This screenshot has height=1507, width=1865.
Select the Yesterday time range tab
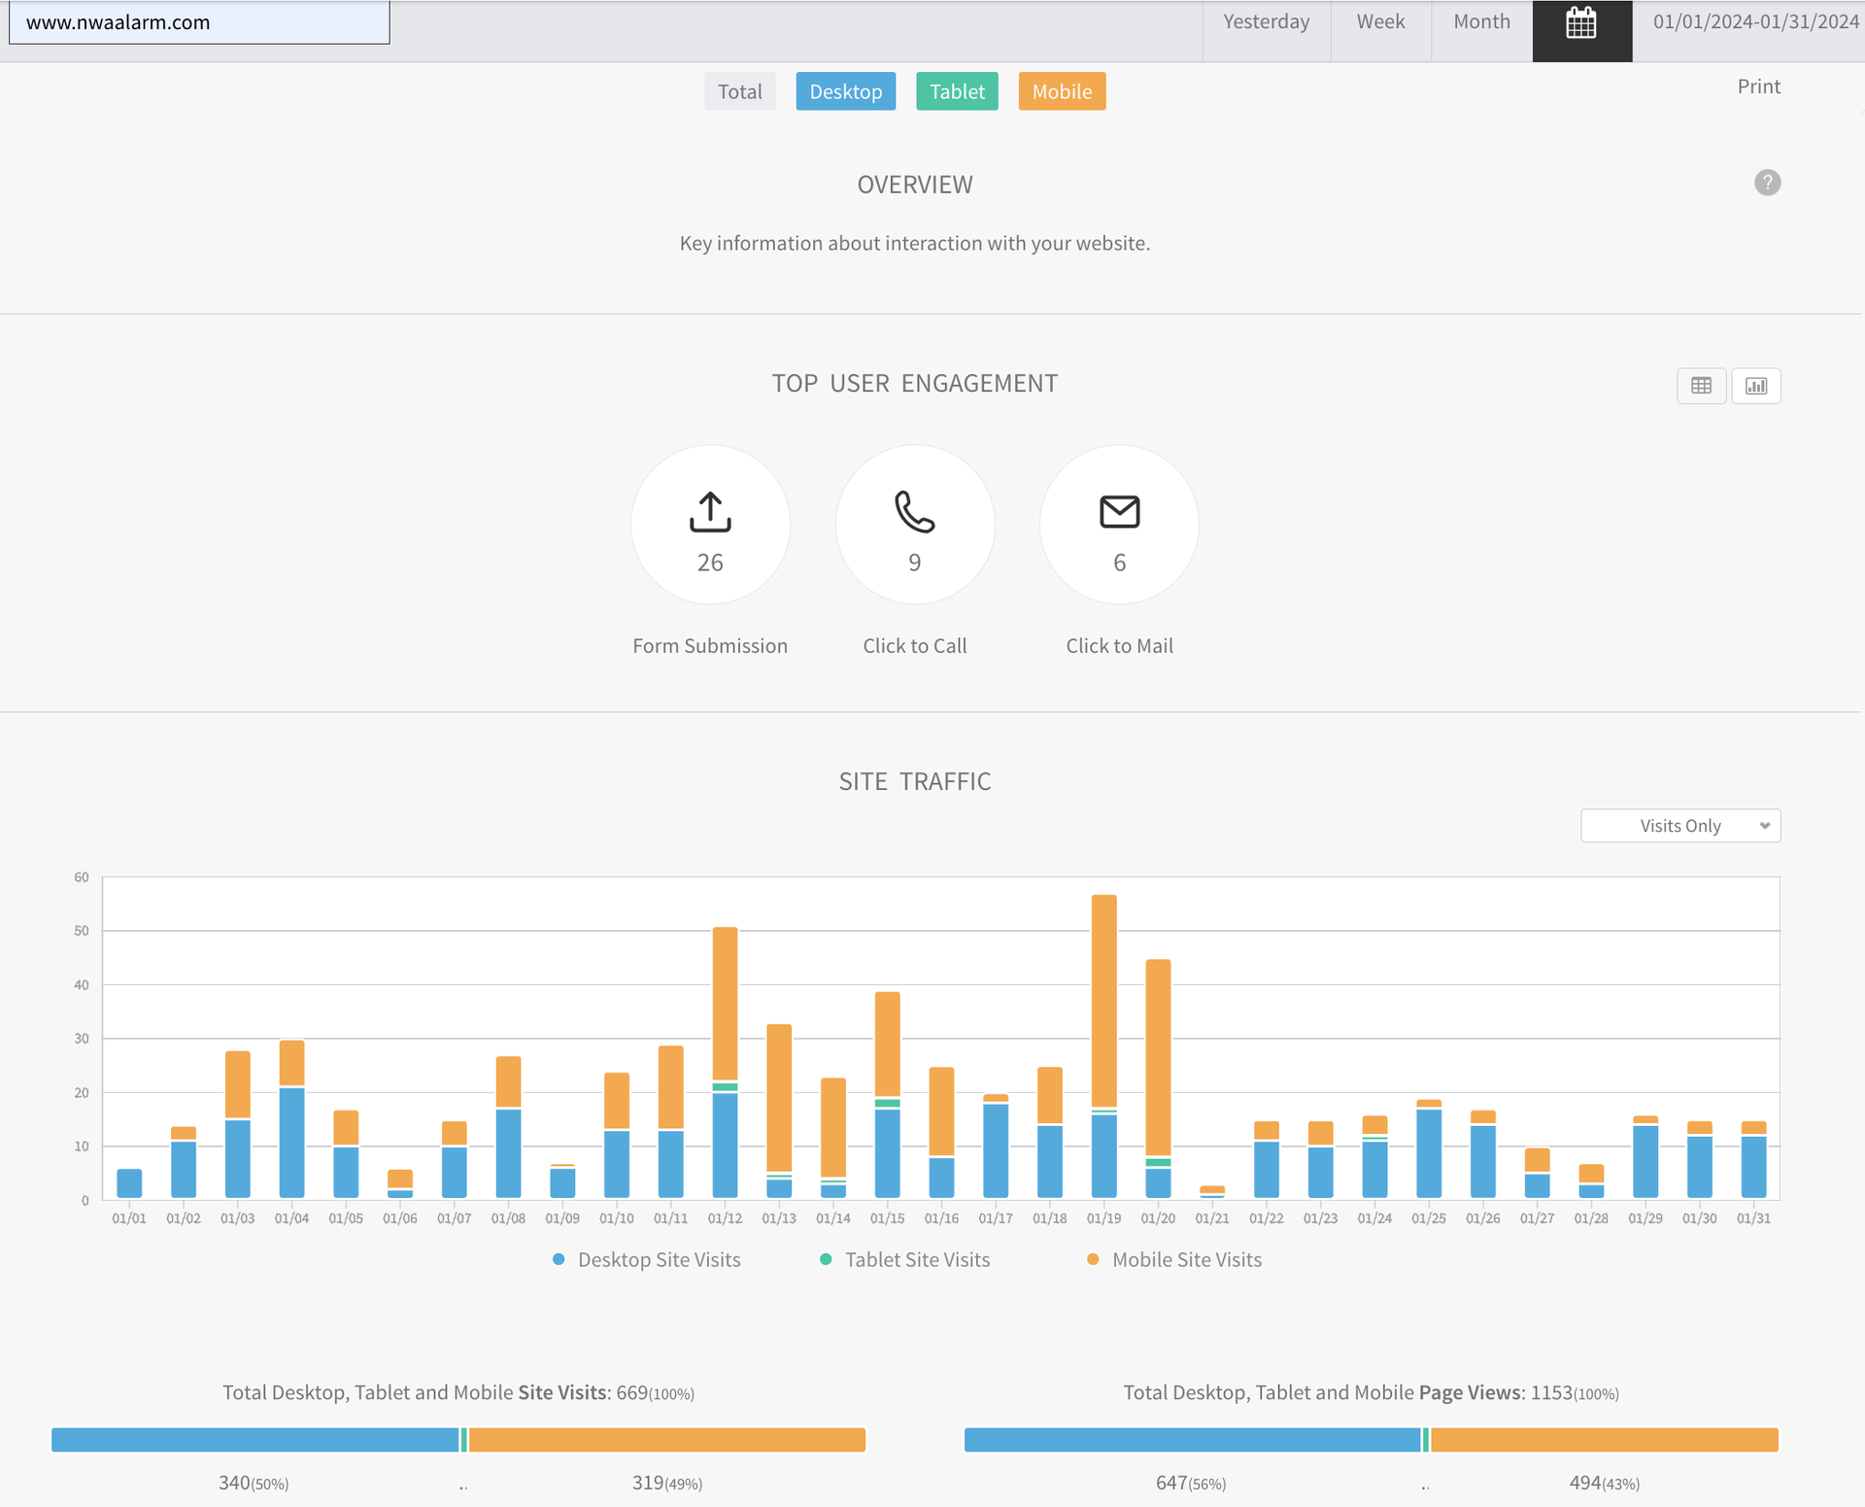(1266, 22)
